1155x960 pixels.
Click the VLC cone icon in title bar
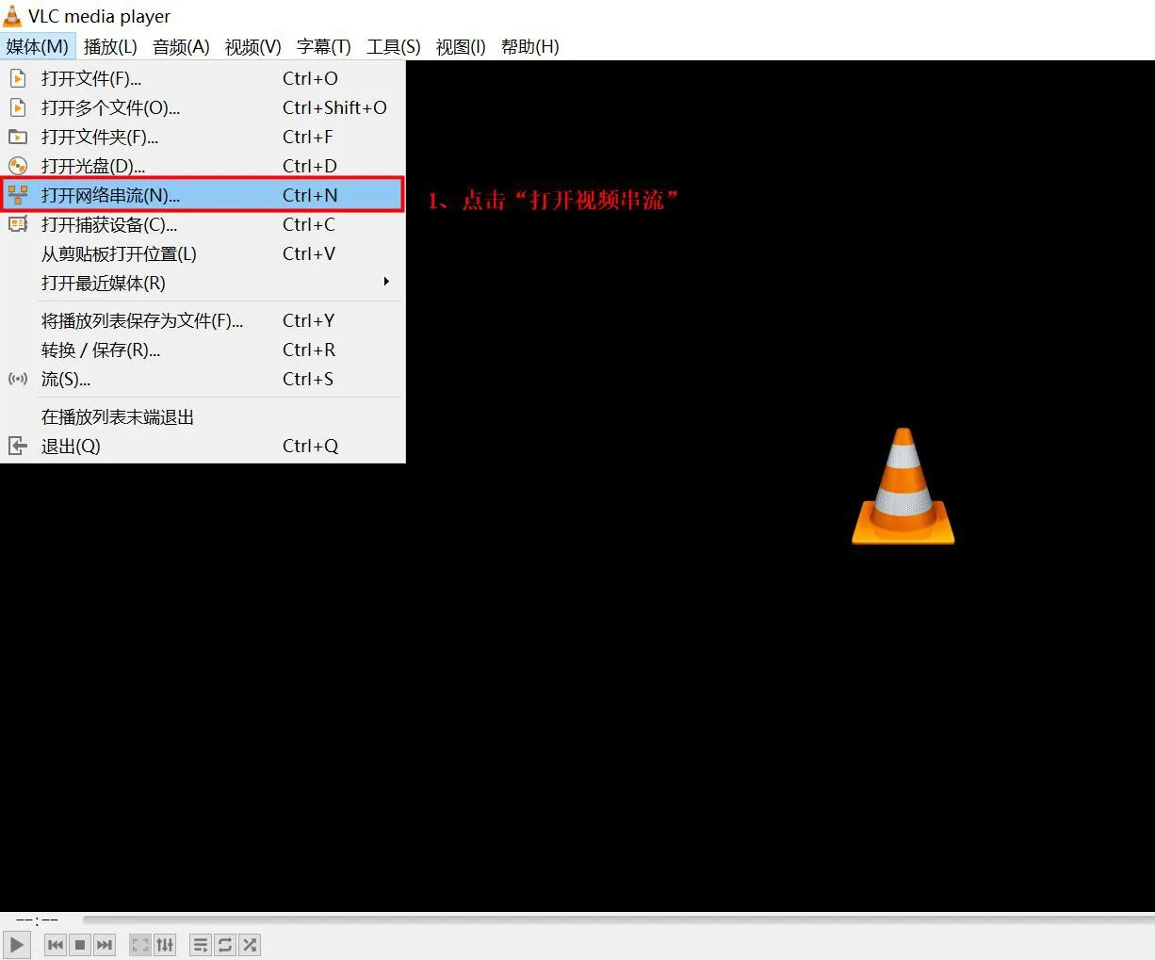pos(12,16)
